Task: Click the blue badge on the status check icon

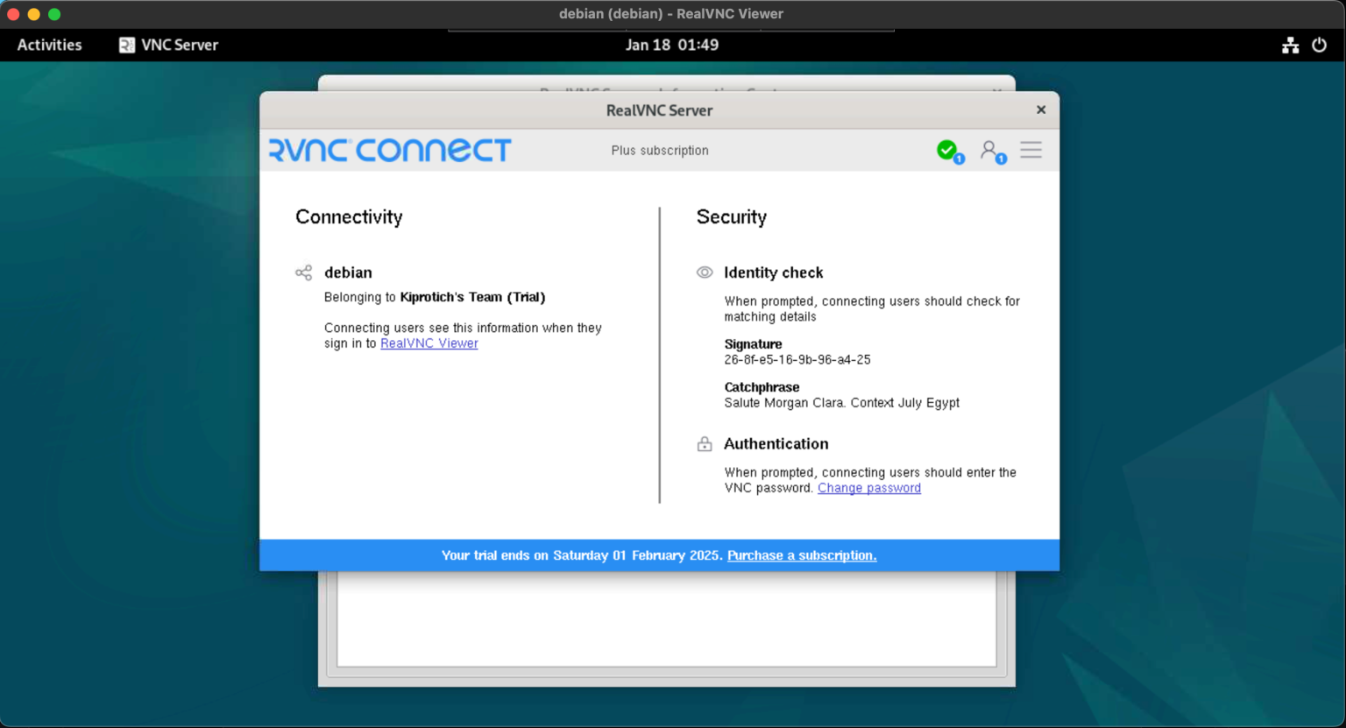Action: pyautogui.click(x=960, y=158)
